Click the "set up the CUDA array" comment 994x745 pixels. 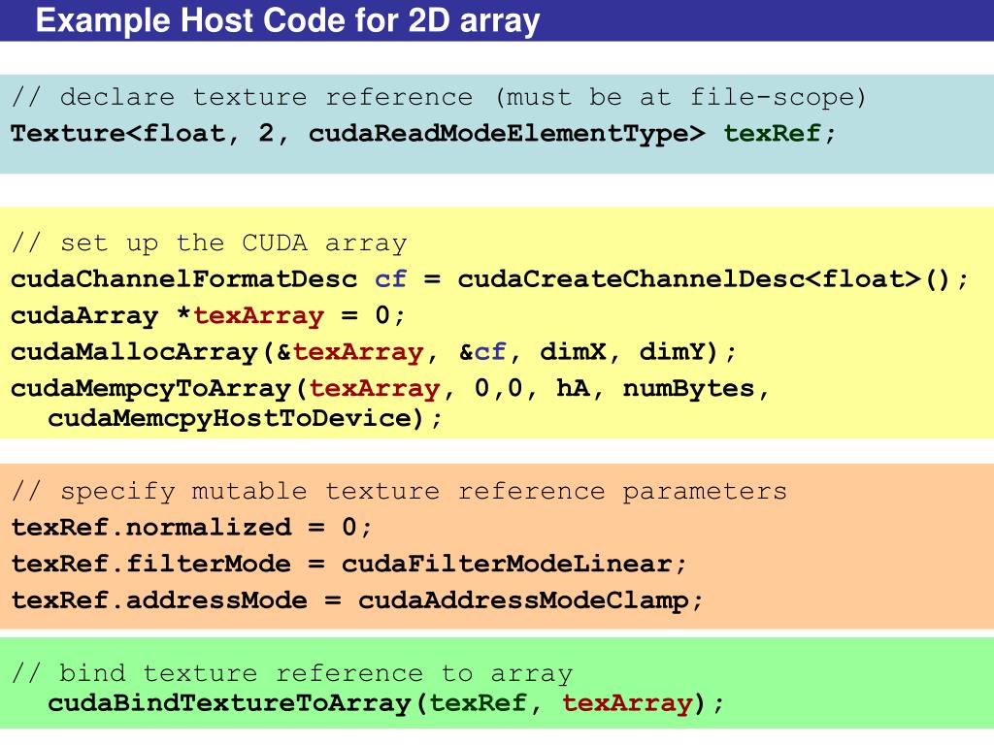[209, 243]
